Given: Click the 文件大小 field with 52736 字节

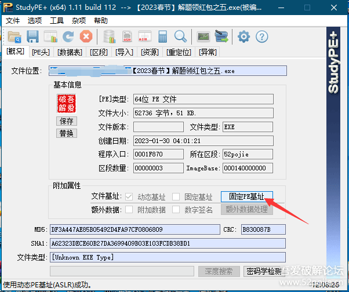Looking at the screenshot, I should (203, 113).
